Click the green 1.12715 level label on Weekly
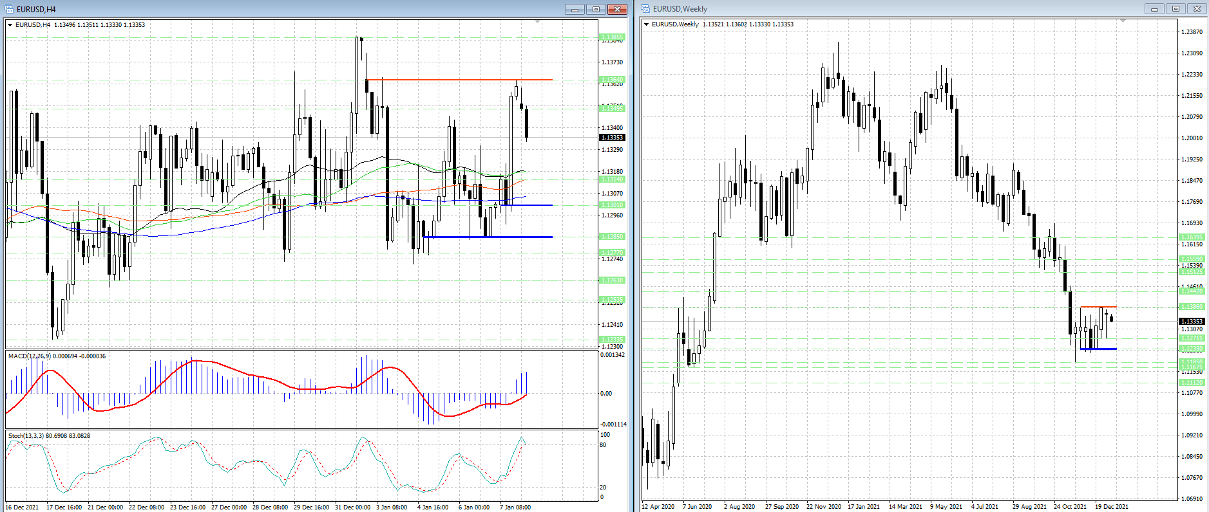 tap(1192, 338)
